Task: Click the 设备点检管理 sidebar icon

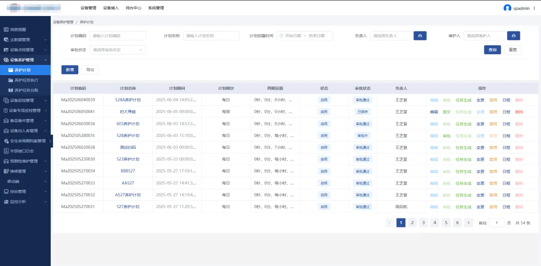Action: click(6, 49)
